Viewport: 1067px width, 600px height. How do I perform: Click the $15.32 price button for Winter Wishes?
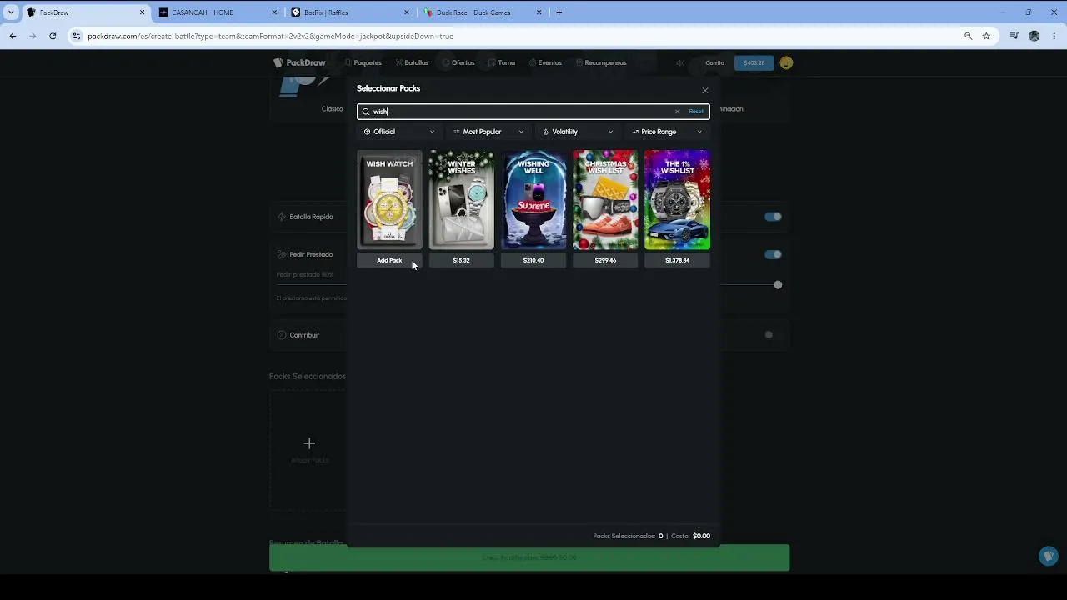pyautogui.click(x=461, y=260)
